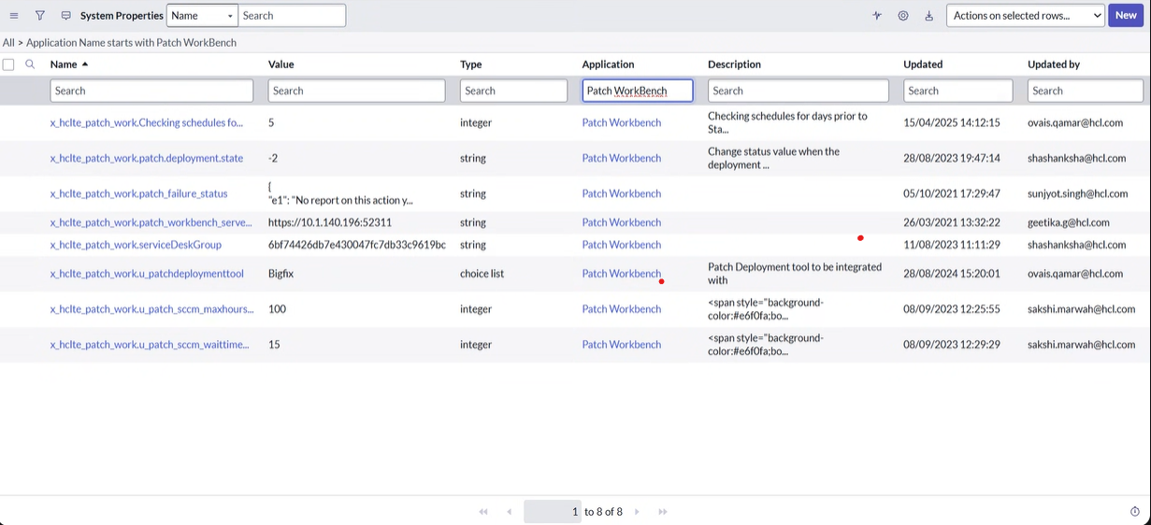Screen dimensions: 1151x525
Task: Open x_hclte_patch_work.patch_failure_status property link
Action: click(x=138, y=193)
